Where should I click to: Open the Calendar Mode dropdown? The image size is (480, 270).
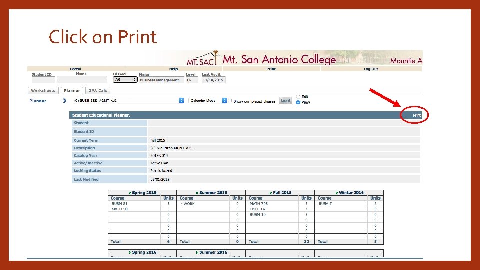coord(208,100)
